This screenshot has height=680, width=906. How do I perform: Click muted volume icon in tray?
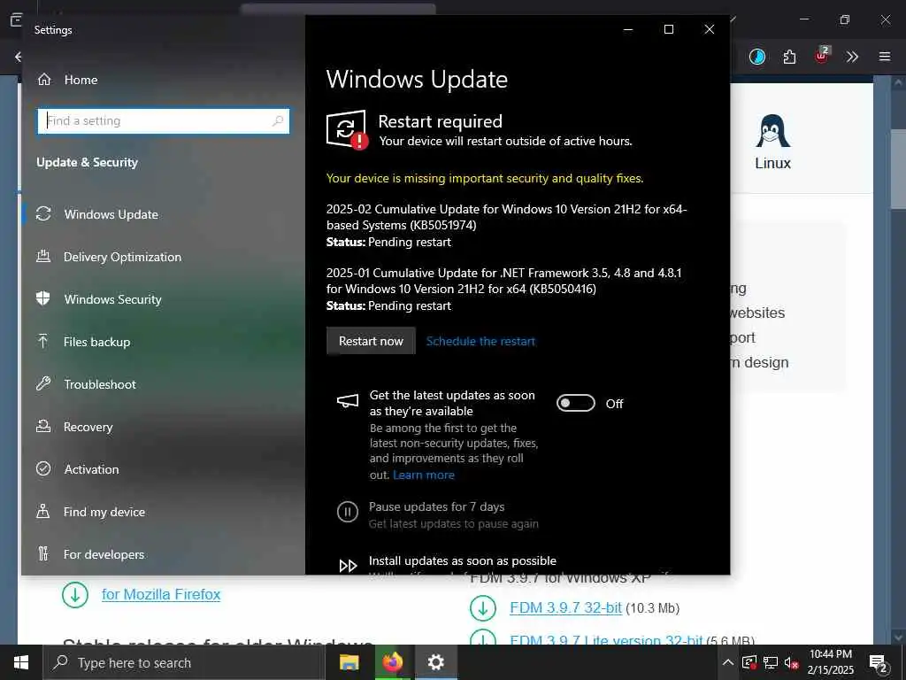[x=792, y=662]
